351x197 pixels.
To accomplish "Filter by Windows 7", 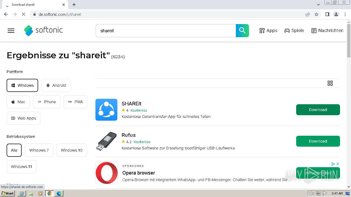I will pos(39,150).
